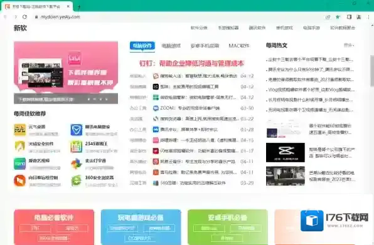The image size is (374, 245).
Task: Click the 搜狗浏览器 icon in list
Action: click(x=156, y=119)
